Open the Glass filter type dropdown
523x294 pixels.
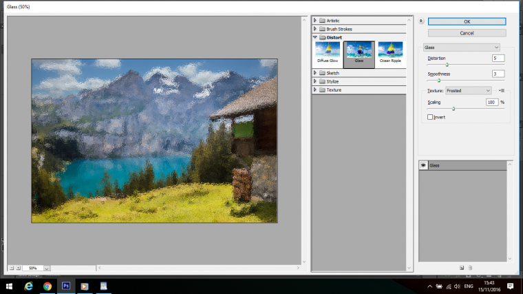point(461,48)
